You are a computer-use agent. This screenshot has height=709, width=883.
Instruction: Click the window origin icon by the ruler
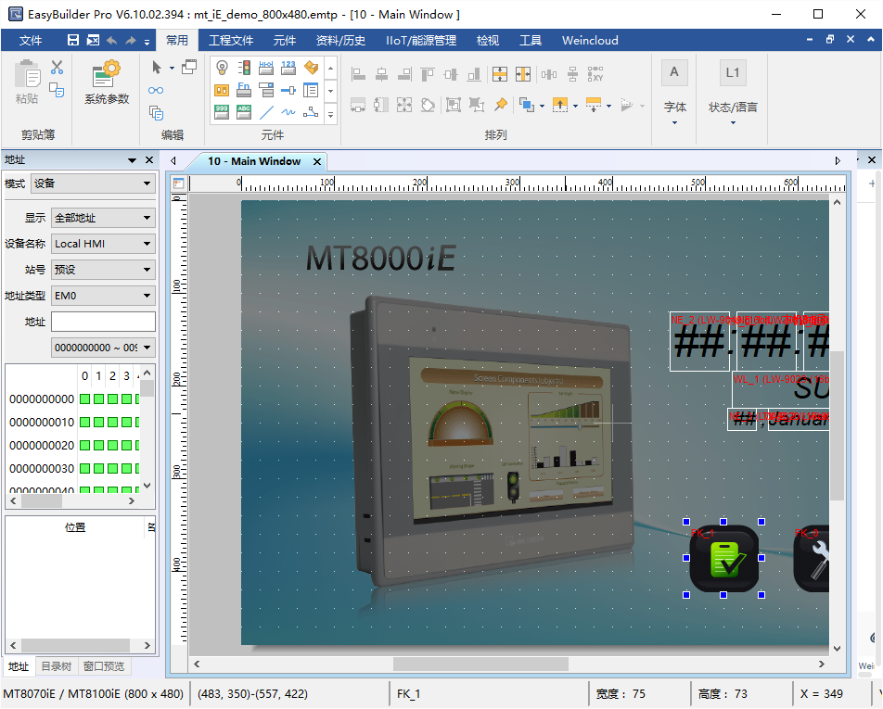[178, 184]
